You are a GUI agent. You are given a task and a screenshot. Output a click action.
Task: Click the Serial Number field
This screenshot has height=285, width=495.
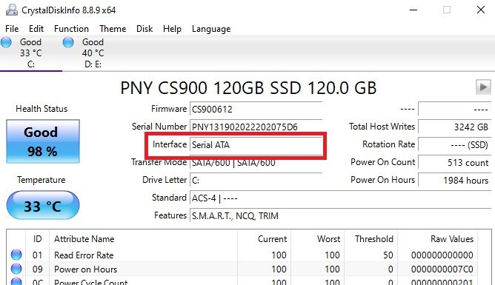[x=256, y=127]
